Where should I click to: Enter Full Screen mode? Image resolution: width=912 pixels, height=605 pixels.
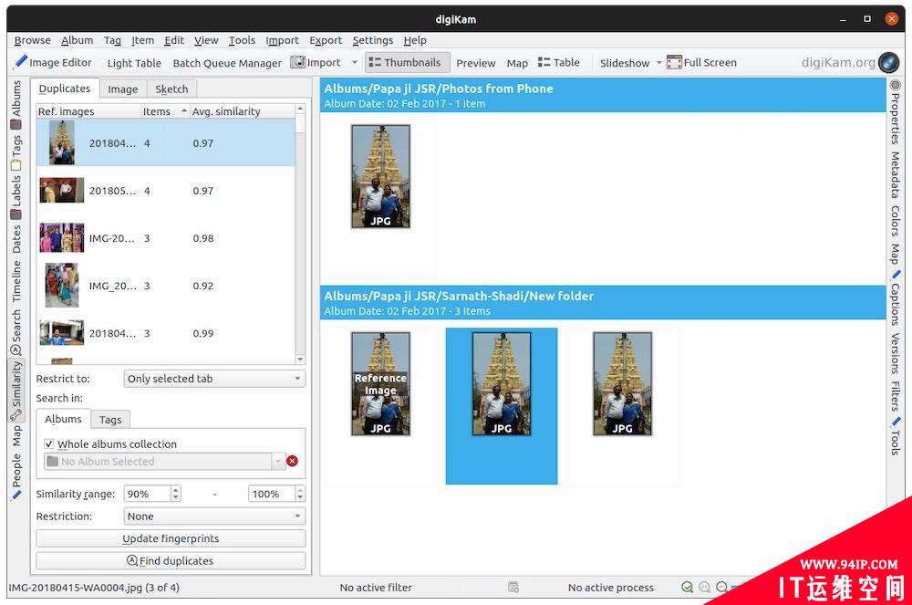coord(702,63)
